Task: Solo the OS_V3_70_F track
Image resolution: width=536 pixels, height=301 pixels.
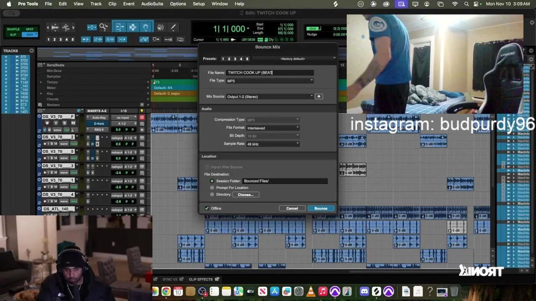Action: click(x=64, y=123)
